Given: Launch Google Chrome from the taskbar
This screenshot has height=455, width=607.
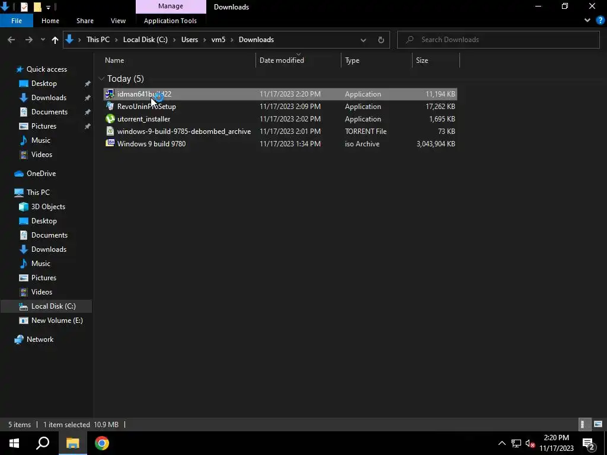Looking at the screenshot, I should point(102,443).
